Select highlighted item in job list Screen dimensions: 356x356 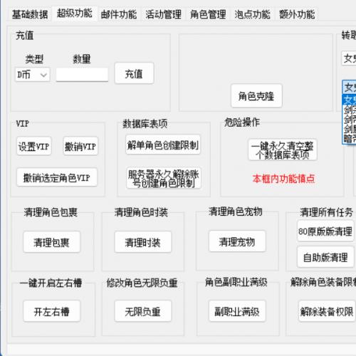(349, 100)
